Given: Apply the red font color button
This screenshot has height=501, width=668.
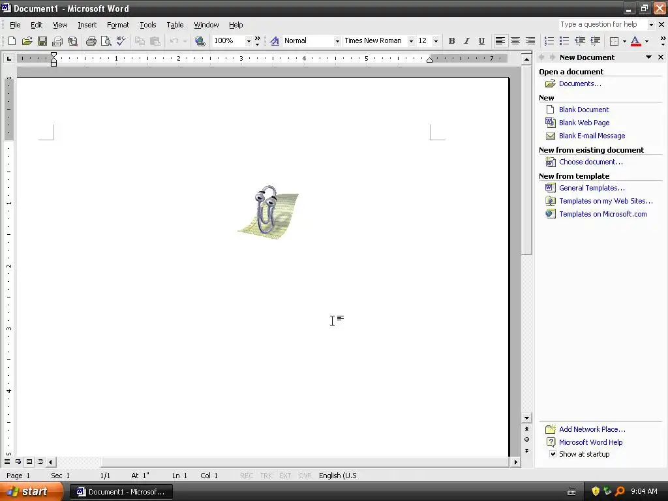Looking at the screenshot, I should [635, 41].
